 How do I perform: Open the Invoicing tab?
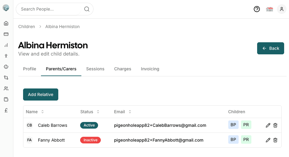[x=150, y=69]
